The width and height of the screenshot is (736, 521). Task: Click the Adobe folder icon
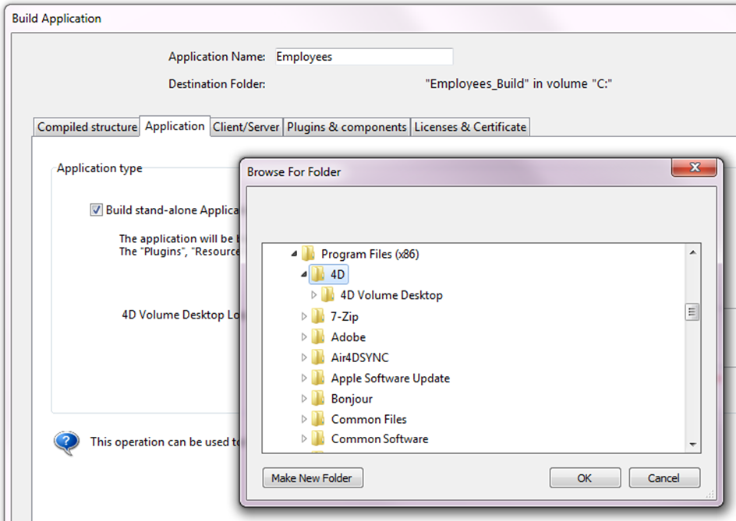(318, 337)
